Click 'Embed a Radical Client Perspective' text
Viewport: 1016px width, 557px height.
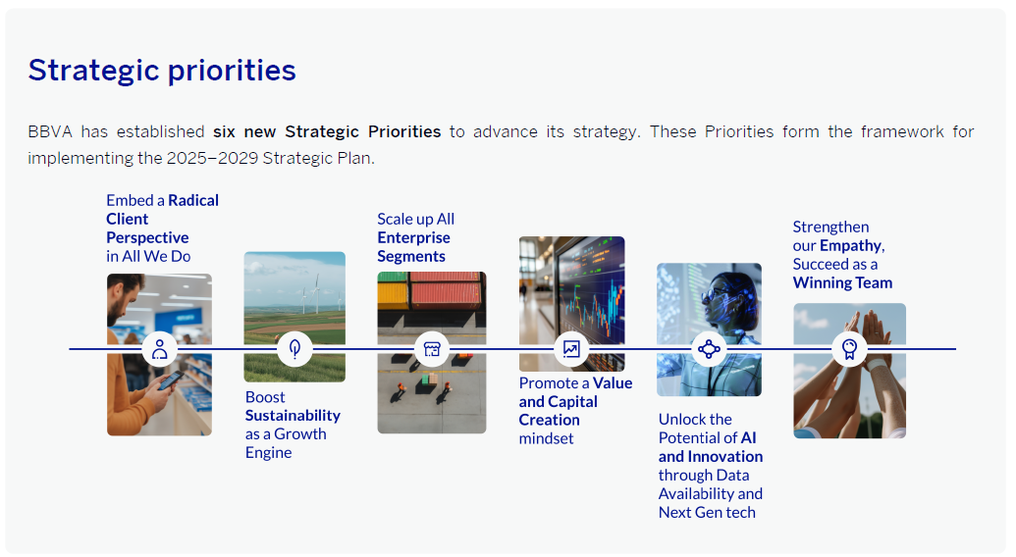[x=162, y=228]
